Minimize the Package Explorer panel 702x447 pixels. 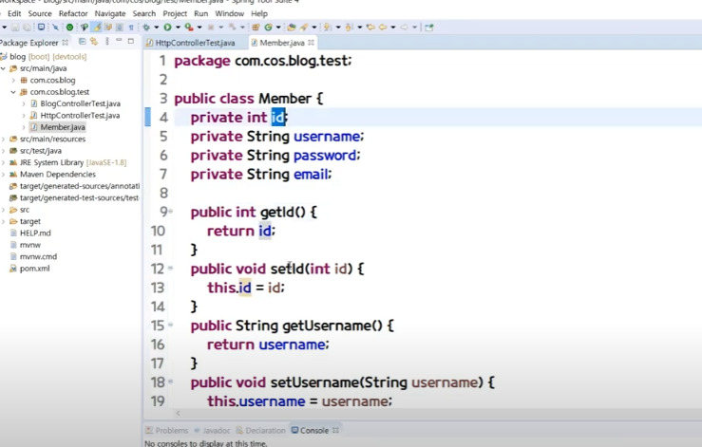[x=119, y=41]
